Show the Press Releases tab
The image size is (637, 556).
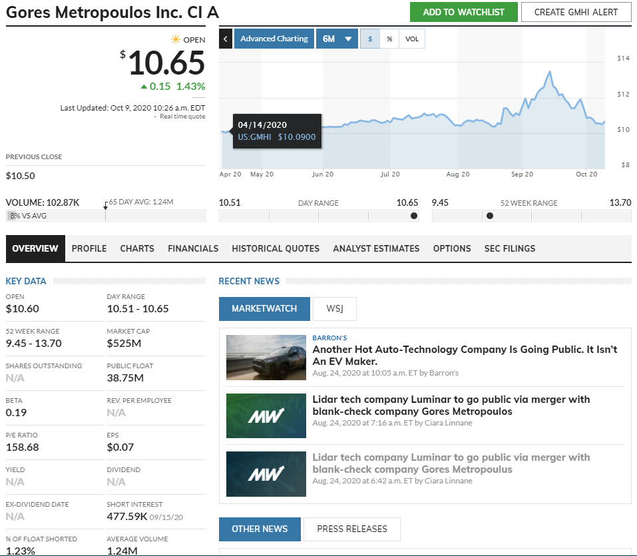[x=352, y=529]
